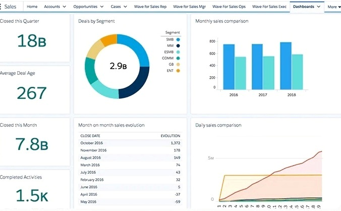341x211 pixels.
Task: Expand the Dashboards dropdown chevron
Action: pyautogui.click(x=319, y=7)
